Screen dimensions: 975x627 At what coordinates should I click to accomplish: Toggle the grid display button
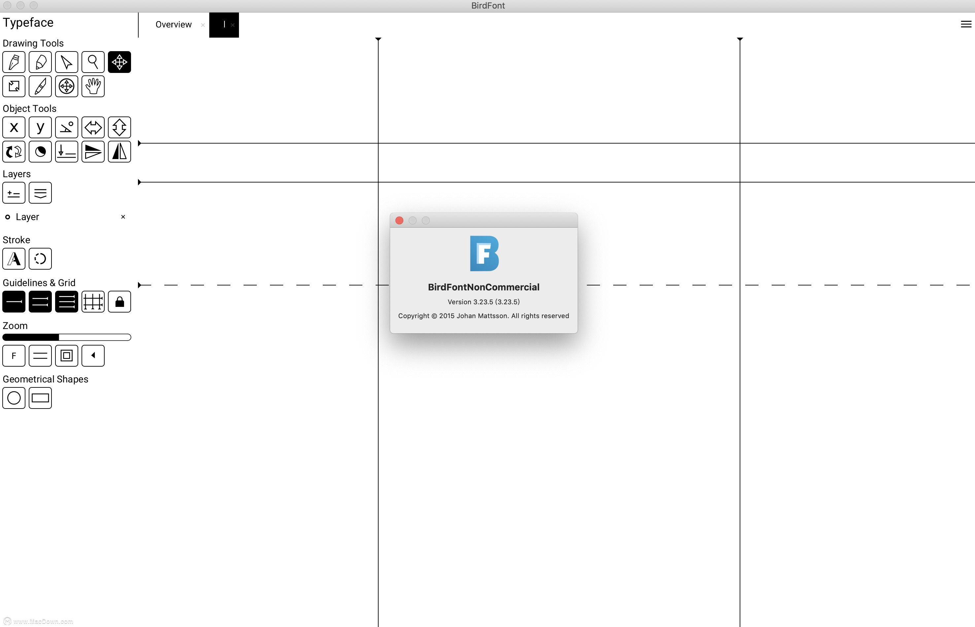(x=93, y=302)
